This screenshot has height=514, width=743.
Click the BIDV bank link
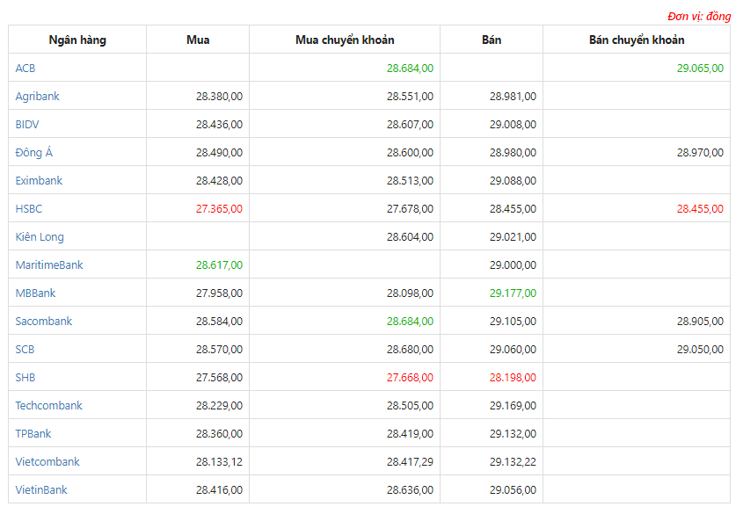pos(27,125)
